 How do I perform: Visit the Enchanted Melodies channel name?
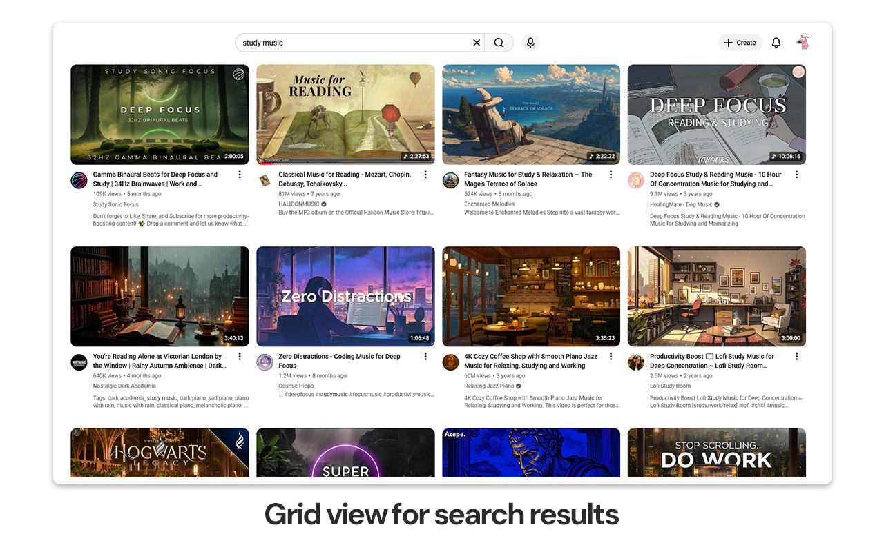tap(489, 204)
